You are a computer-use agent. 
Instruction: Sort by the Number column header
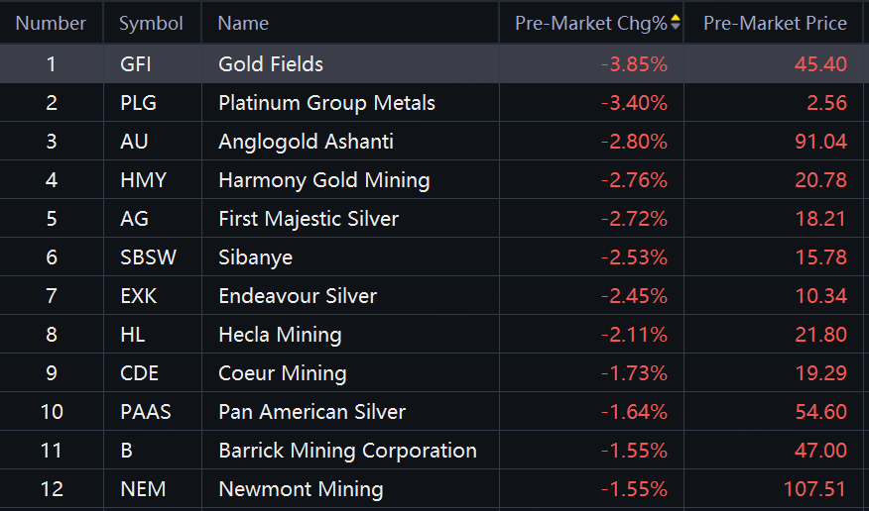[x=51, y=23]
